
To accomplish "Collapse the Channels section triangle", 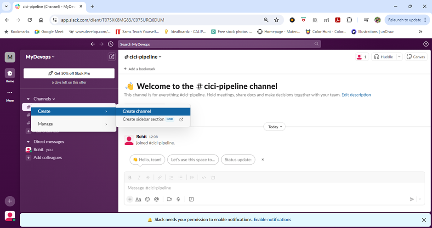I will click(x=28, y=99).
